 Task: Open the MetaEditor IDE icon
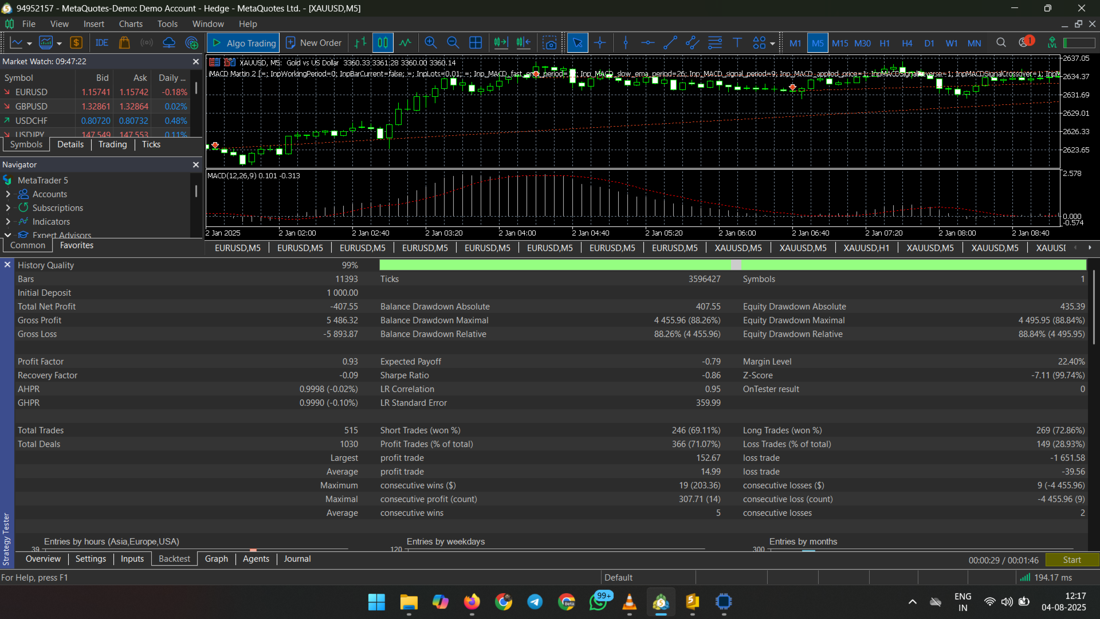coord(102,43)
